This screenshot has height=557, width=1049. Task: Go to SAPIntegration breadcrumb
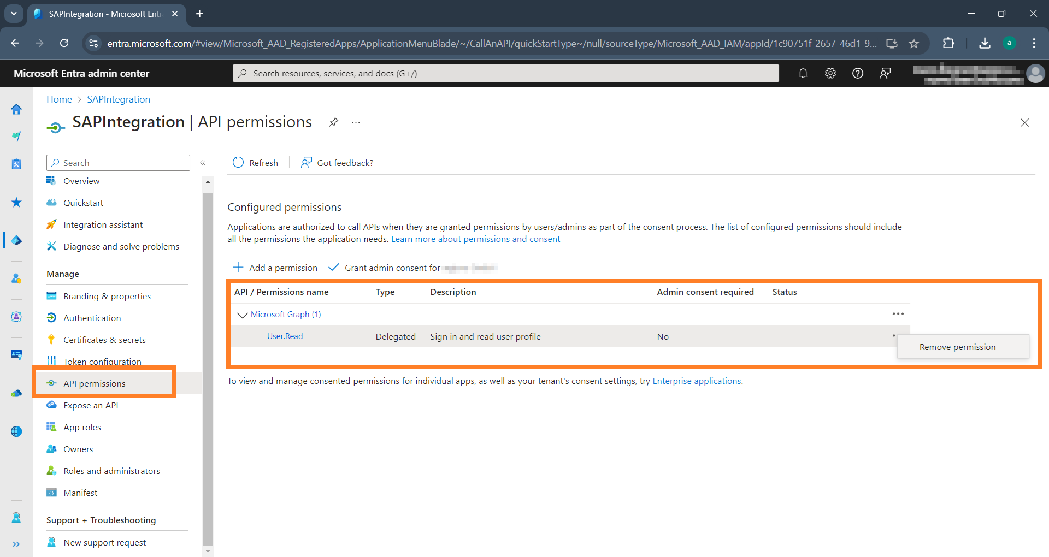pos(119,99)
